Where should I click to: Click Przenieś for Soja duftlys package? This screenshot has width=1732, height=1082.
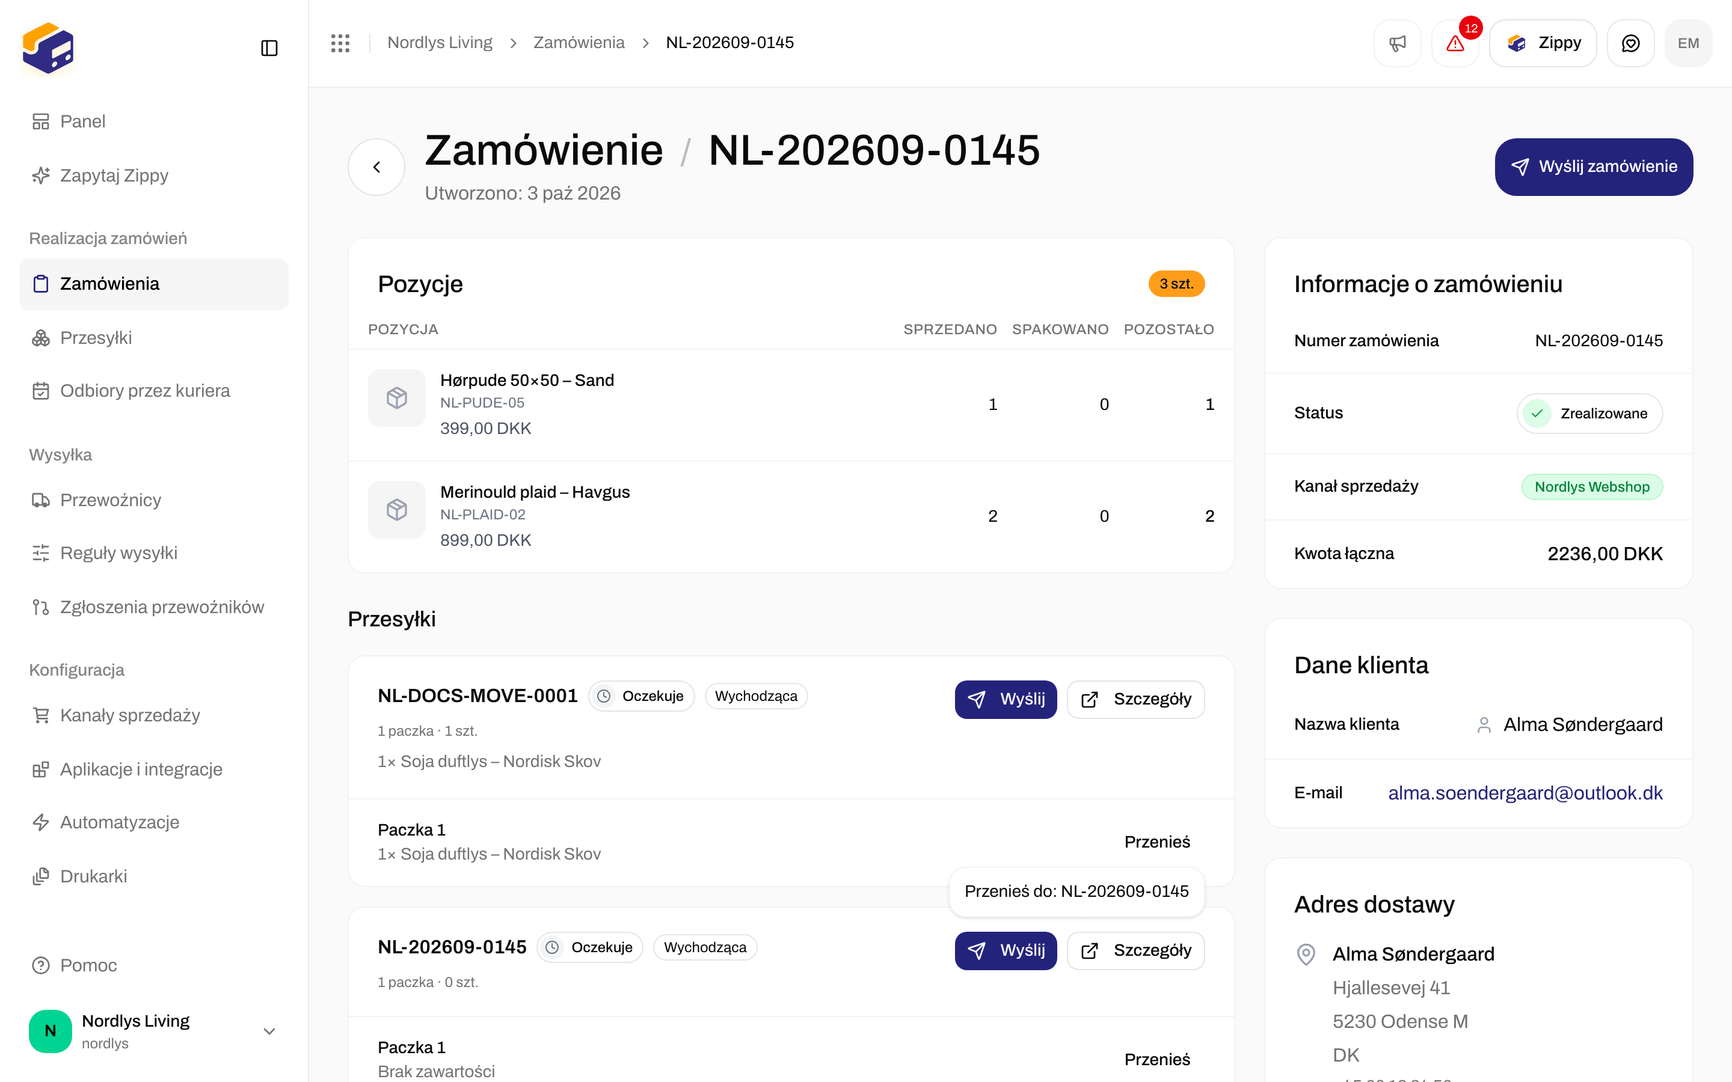point(1157,842)
